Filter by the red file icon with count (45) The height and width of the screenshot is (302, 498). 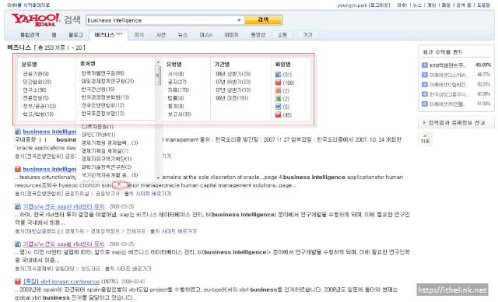[279, 114]
